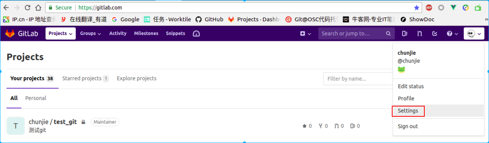Viewport: 489px width, 143px height.
Task: Open the Google bookmark
Action: (125, 19)
